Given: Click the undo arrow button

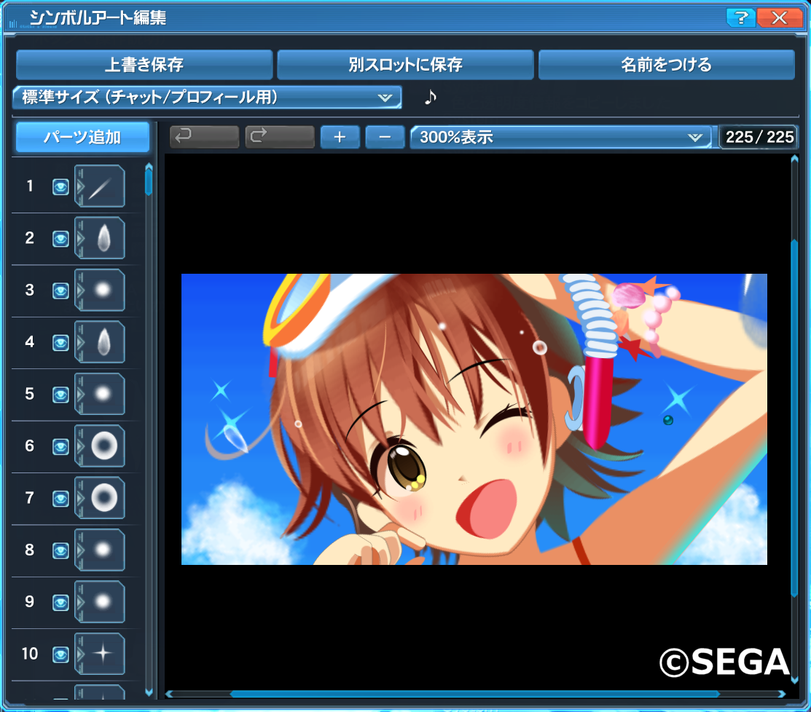Looking at the screenshot, I should pyautogui.click(x=204, y=137).
